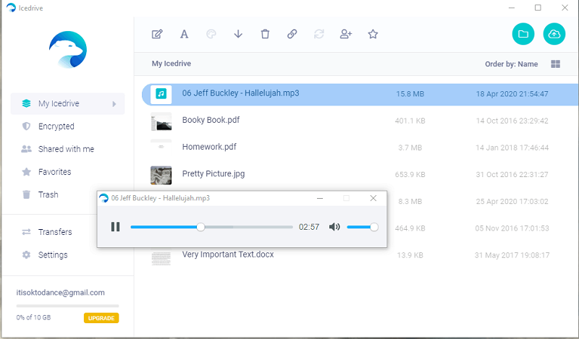579x339 pixels.
Task: Mark file as favorite with star icon
Action: coord(373,34)
